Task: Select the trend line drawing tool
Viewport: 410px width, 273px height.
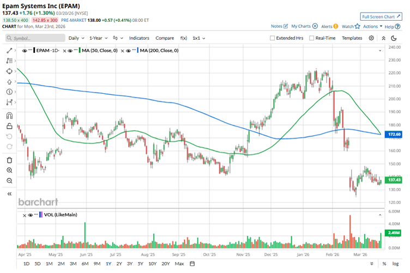Action: coord(9,51)
